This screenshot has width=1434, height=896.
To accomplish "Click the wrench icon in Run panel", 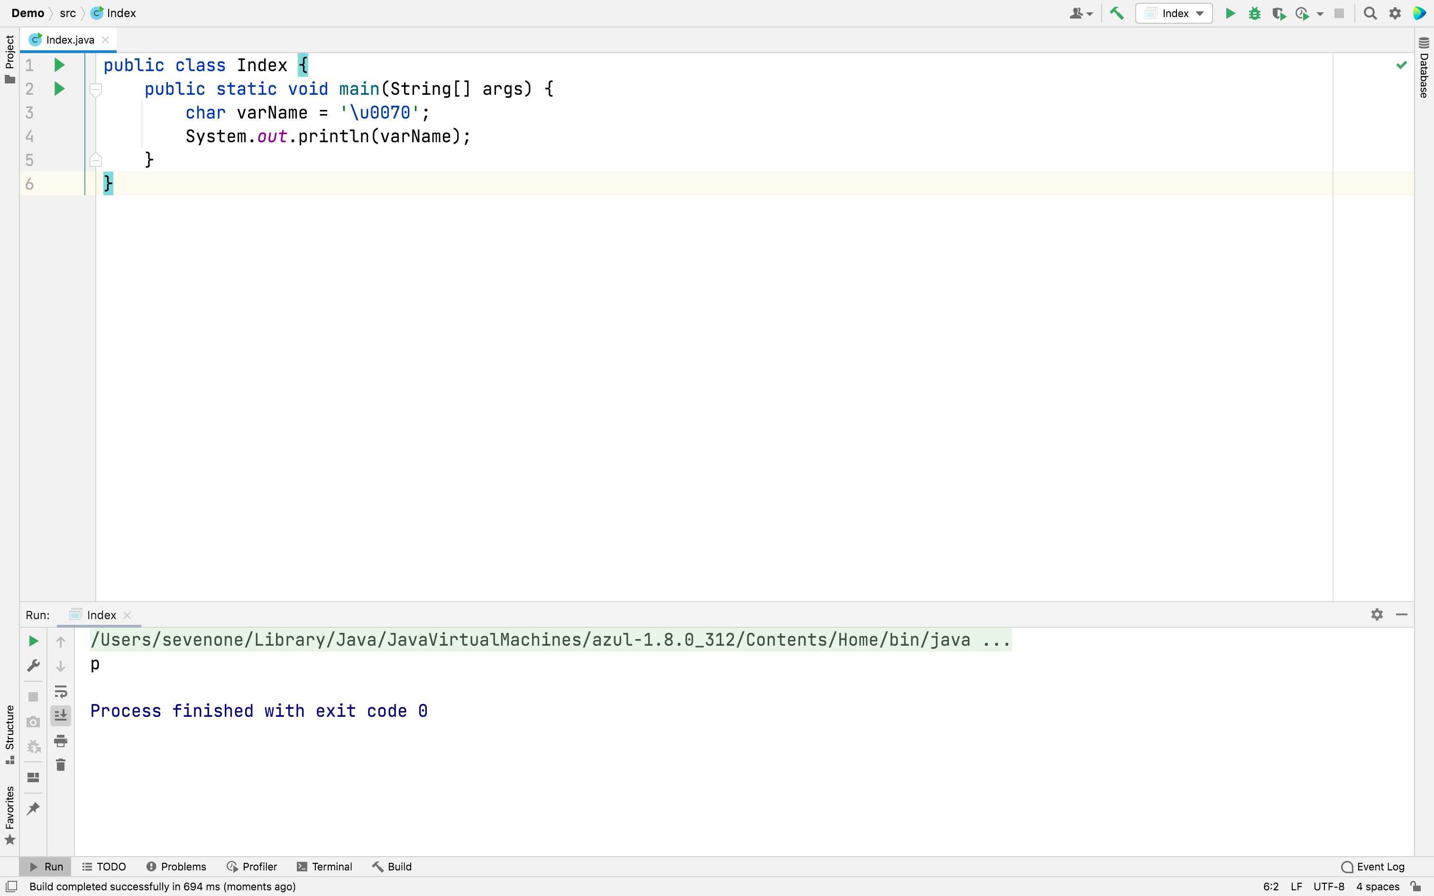I will click(33, 666).
